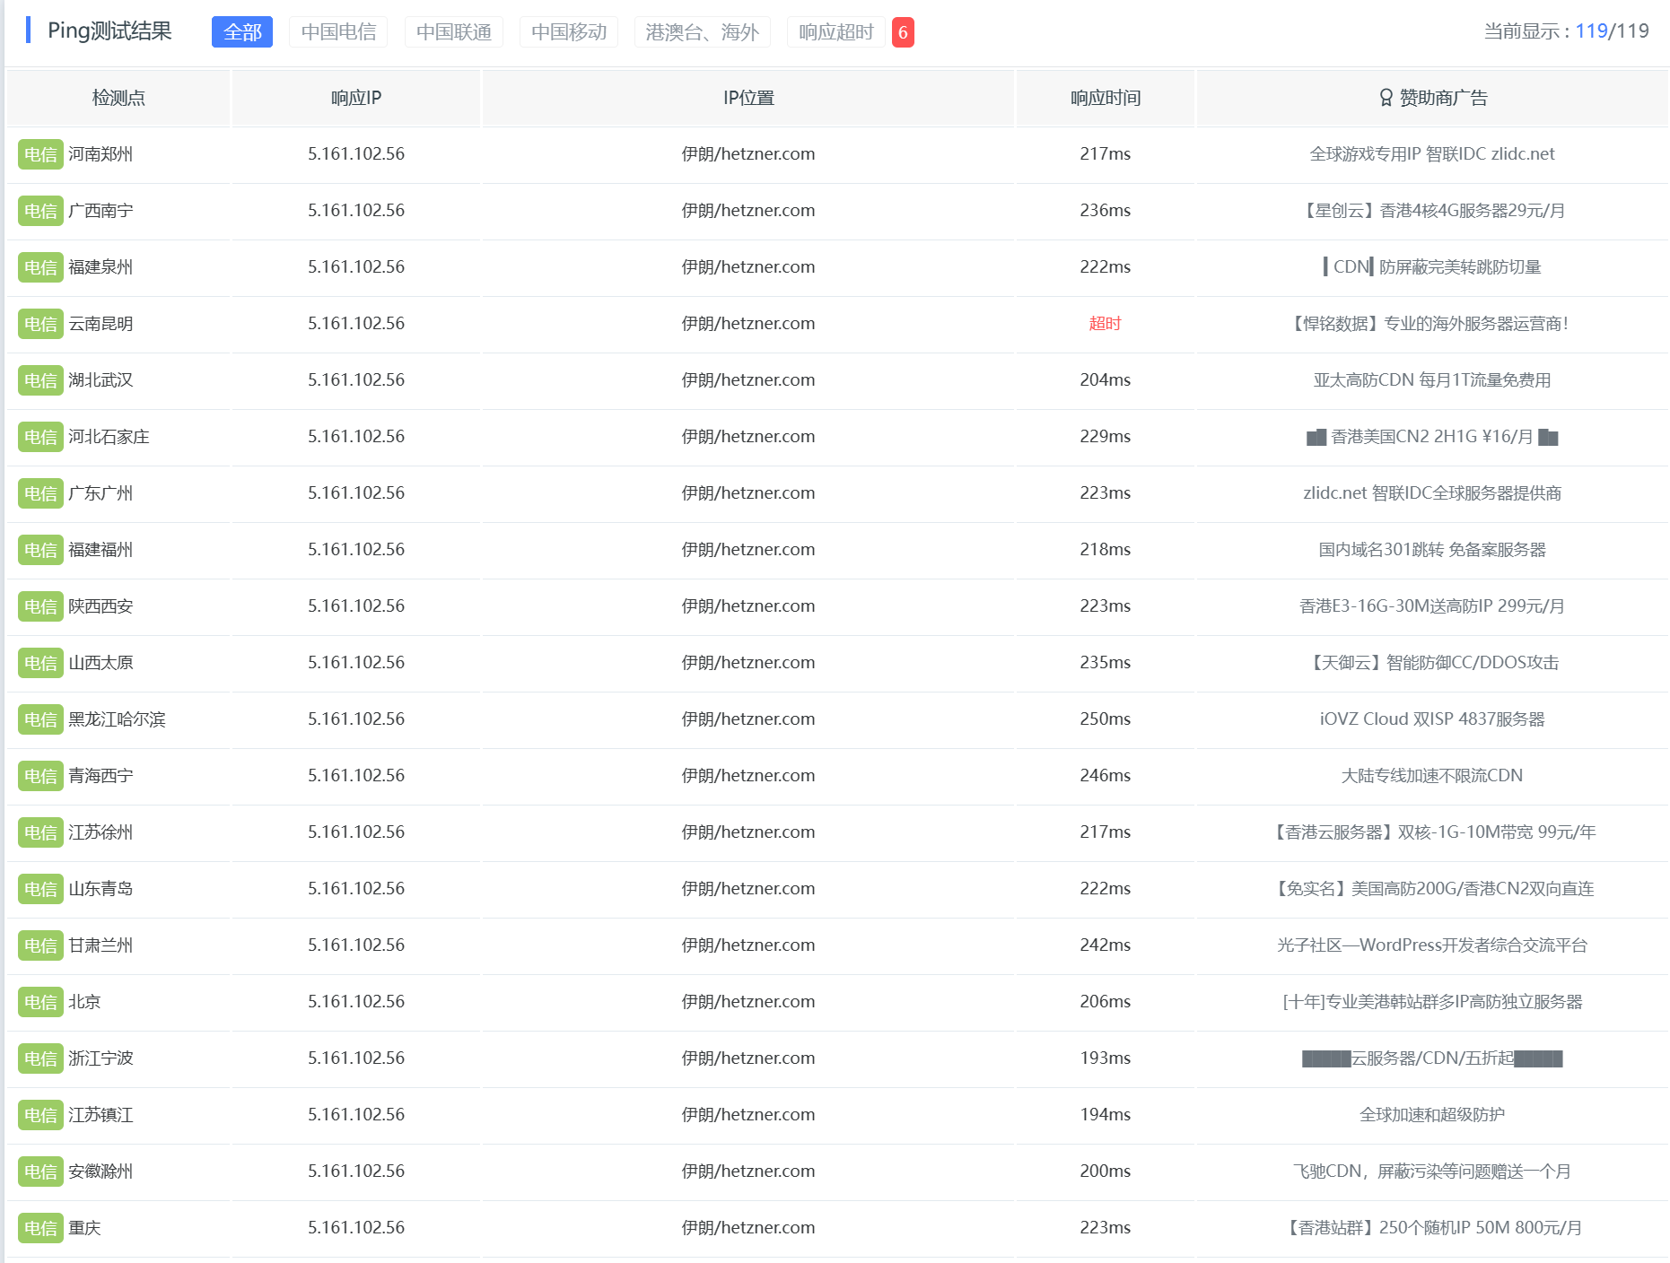
Task: Open ad iOVZ Cloud 双ISP 4837服务器
Action: [x=1432, y=719]
